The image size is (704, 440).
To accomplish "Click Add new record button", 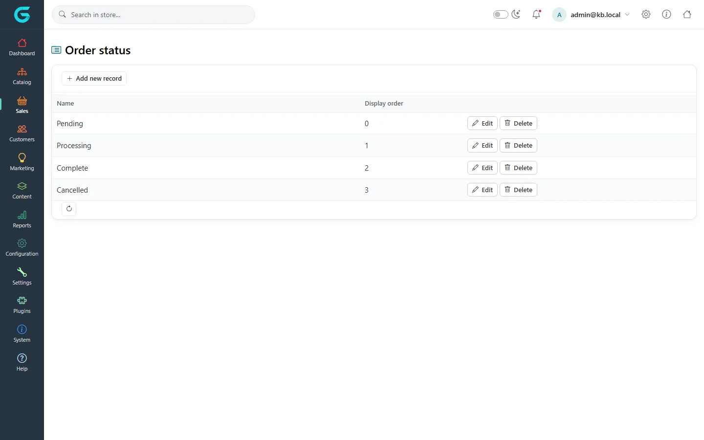I will point(94,78).
